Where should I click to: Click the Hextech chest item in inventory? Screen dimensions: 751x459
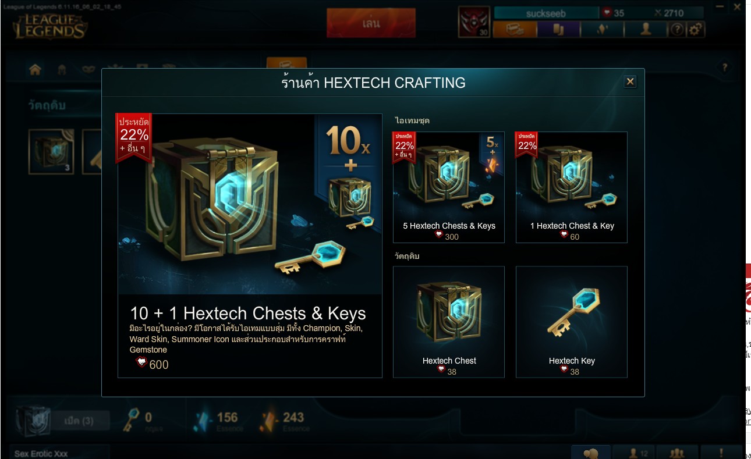coord(51,152)
